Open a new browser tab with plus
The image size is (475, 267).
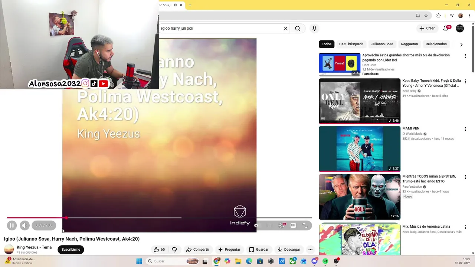[190, 5]
